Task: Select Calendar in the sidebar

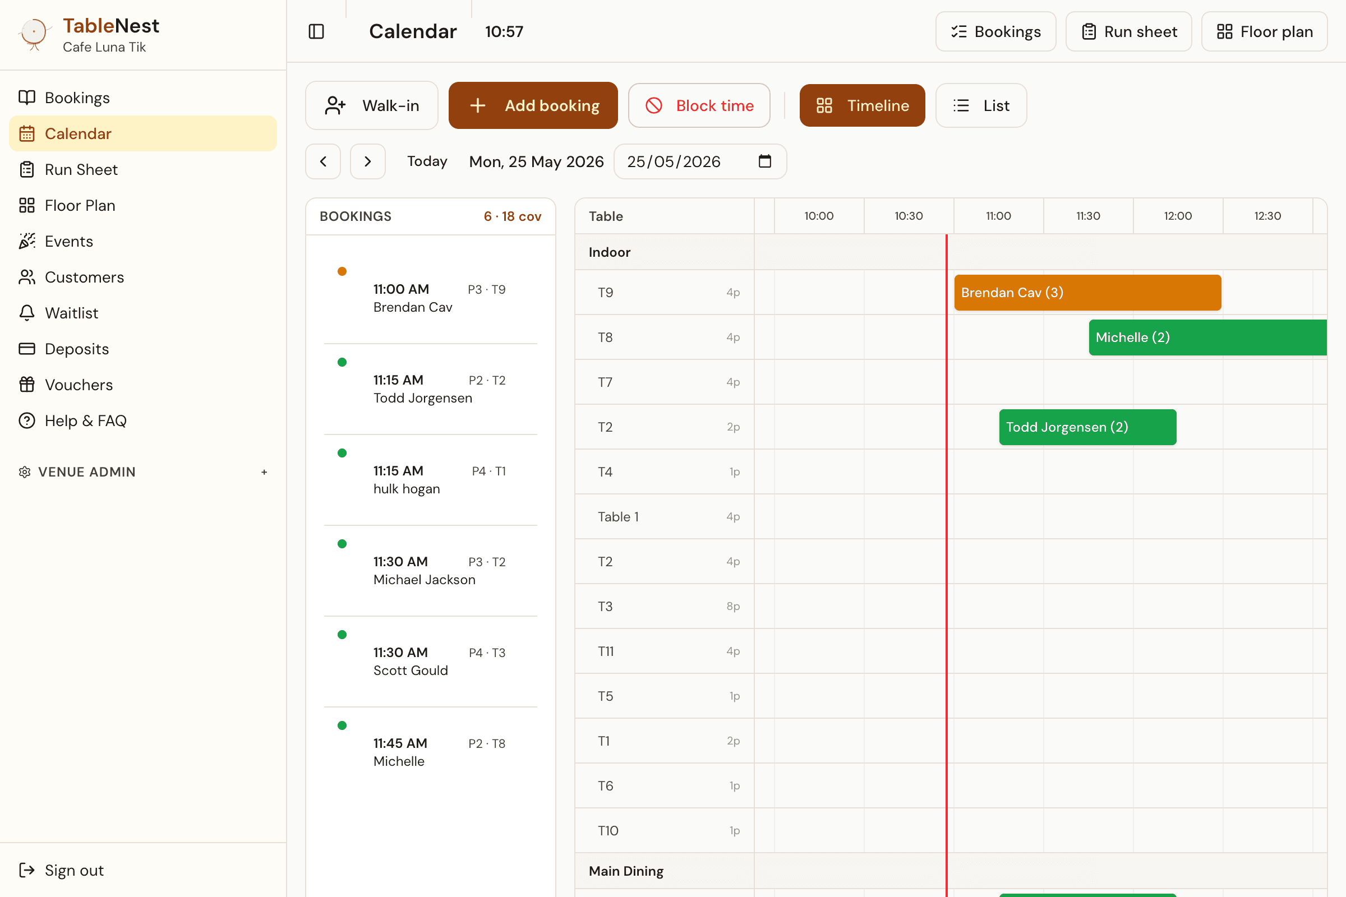Action: pos(143,134)
